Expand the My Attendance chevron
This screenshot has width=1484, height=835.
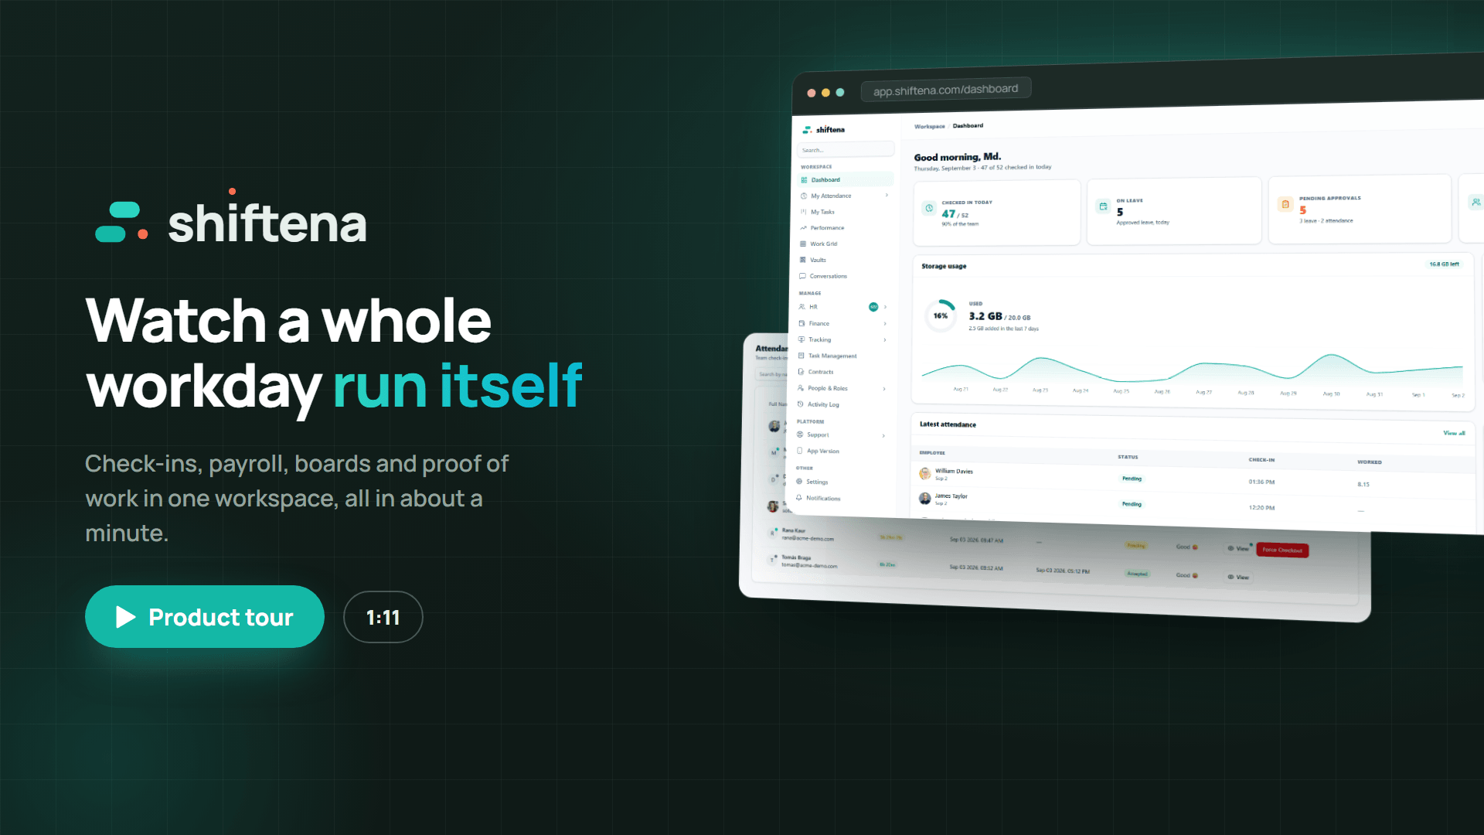coord(887,196)
